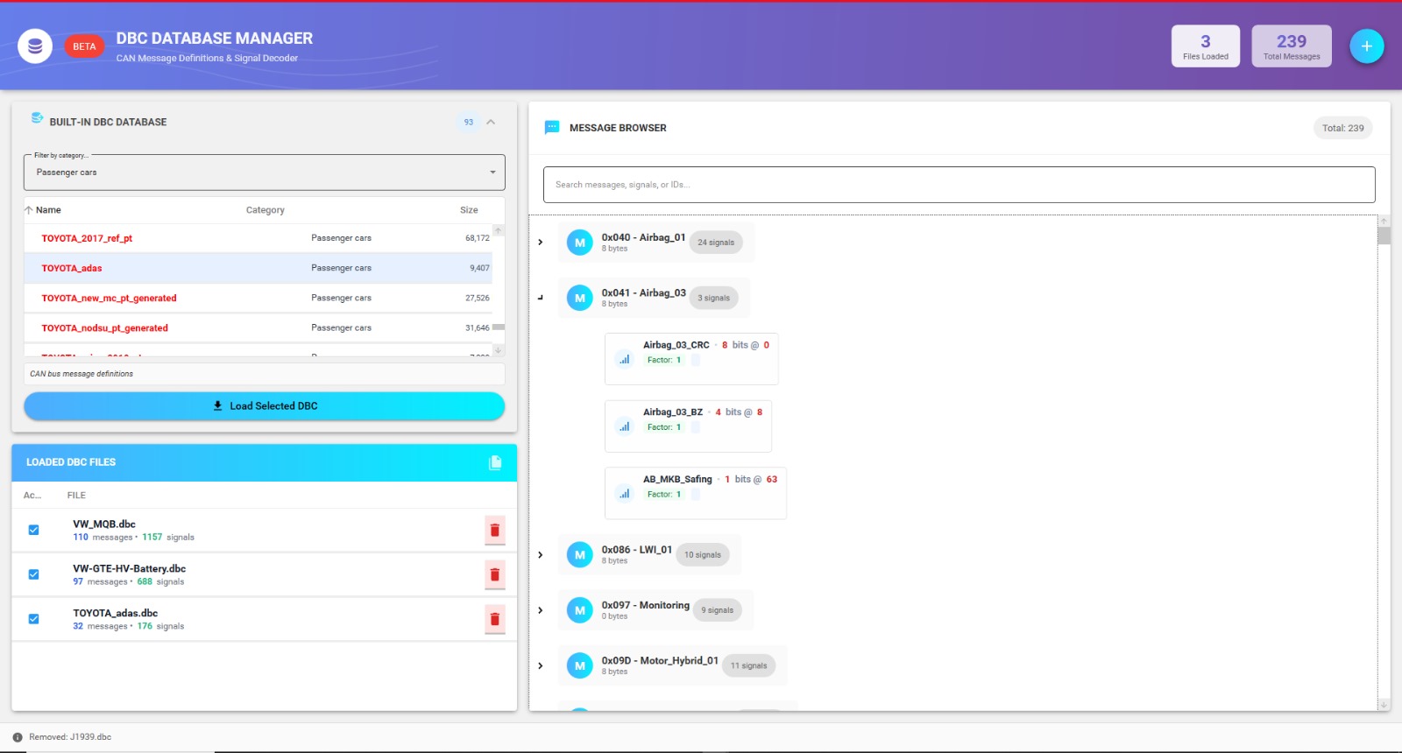Click the database logo icon

tap(35, 46)
